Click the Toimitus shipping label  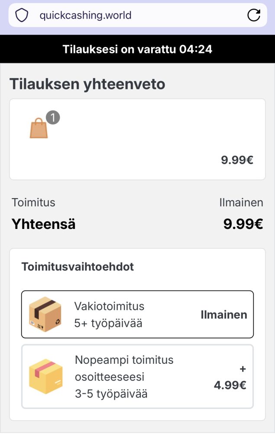(34, 202)
